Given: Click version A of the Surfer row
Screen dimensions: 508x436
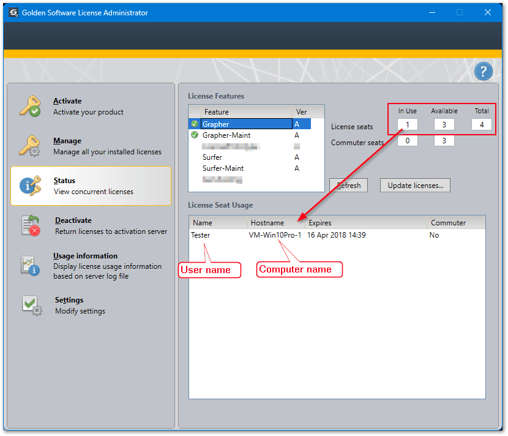Looking at the screenshot, I should point(297,157).
